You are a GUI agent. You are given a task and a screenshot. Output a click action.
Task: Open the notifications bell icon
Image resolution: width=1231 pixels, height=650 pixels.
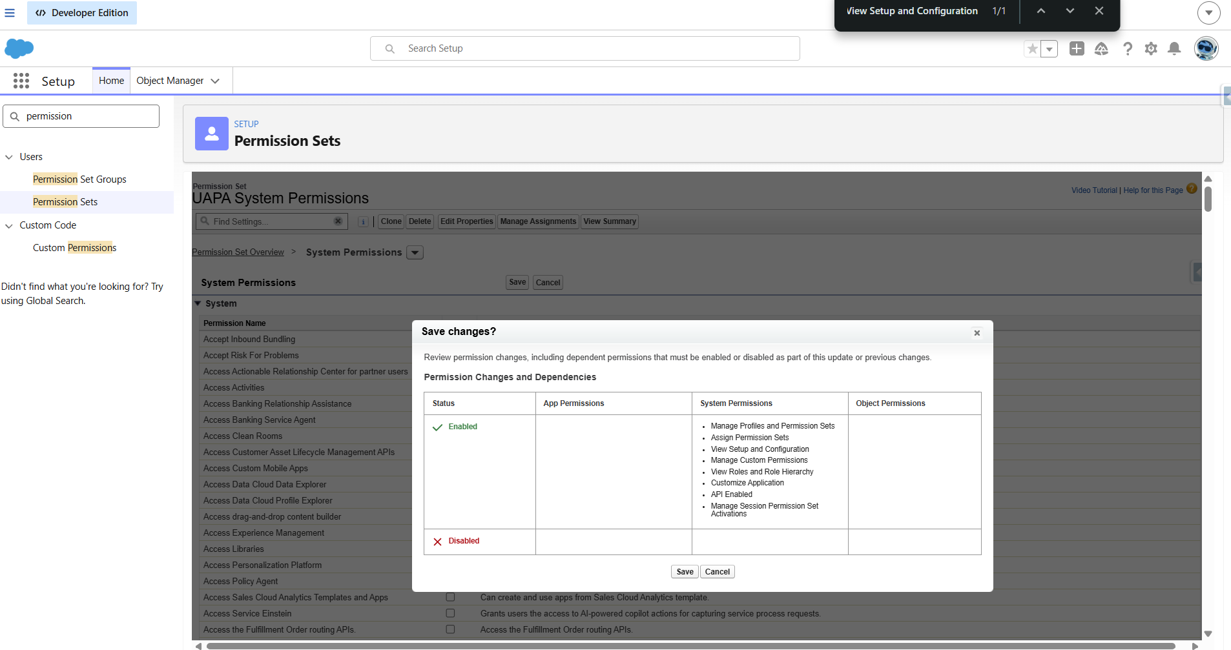[x=1175, y=48]
